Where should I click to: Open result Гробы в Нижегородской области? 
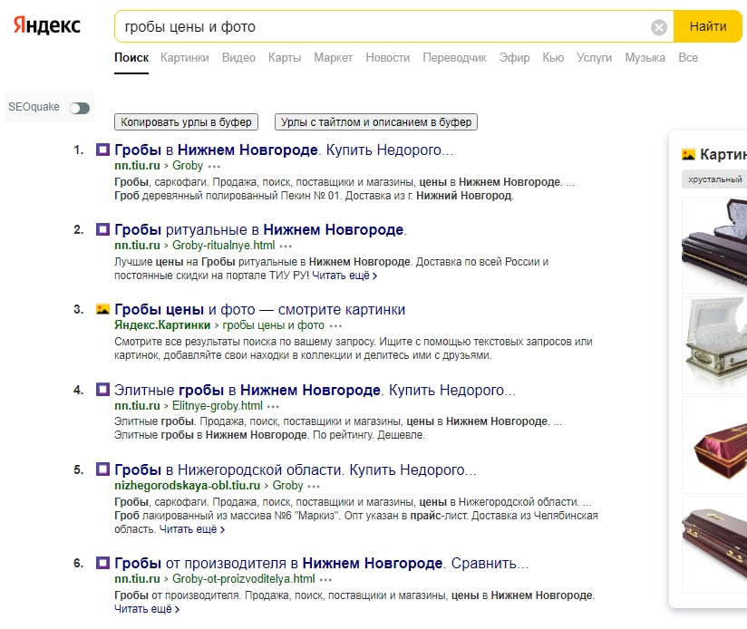point(296,470)
